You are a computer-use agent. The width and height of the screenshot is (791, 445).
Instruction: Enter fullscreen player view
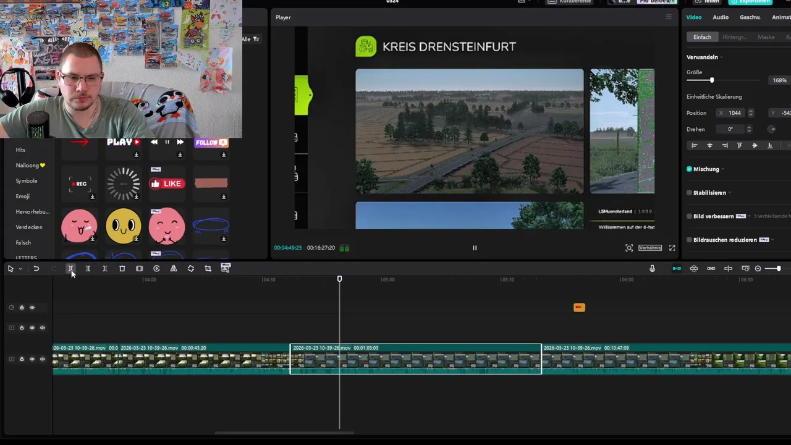[x=672, y=248]
